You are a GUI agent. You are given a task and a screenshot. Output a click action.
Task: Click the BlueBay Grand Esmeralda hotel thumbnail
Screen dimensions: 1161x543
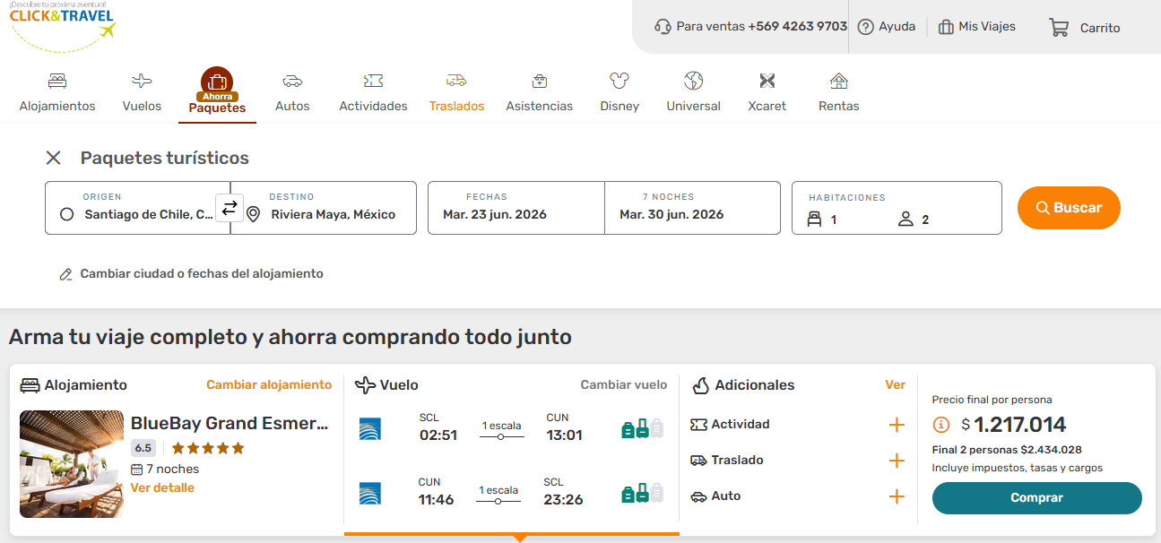point(72,464)
